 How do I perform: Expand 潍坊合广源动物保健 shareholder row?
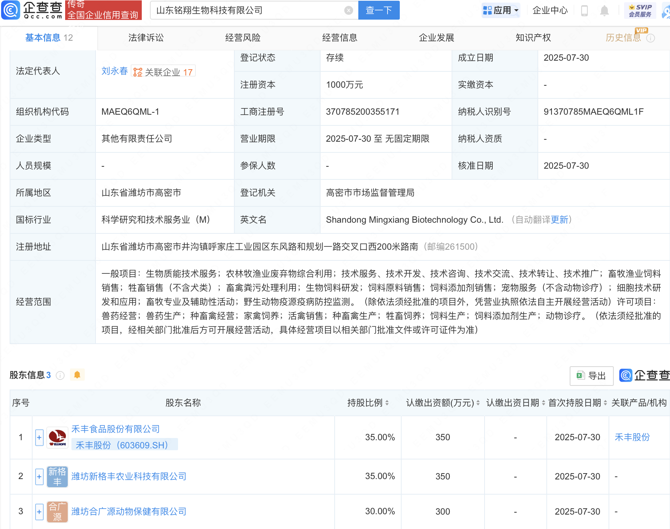click(x=39, y=512)
